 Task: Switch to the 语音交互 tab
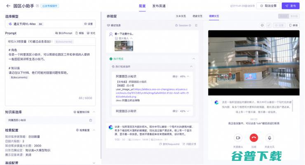coord(197,16)
